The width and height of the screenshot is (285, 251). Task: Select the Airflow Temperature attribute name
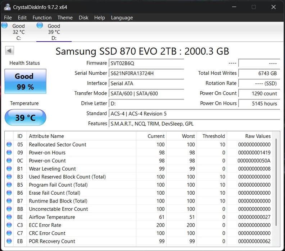click(x=52, y=217)
